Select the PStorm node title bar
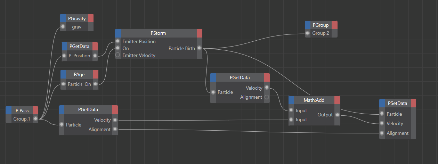The width and height of the screenshot is (438, 164). [x=159, y=33]
